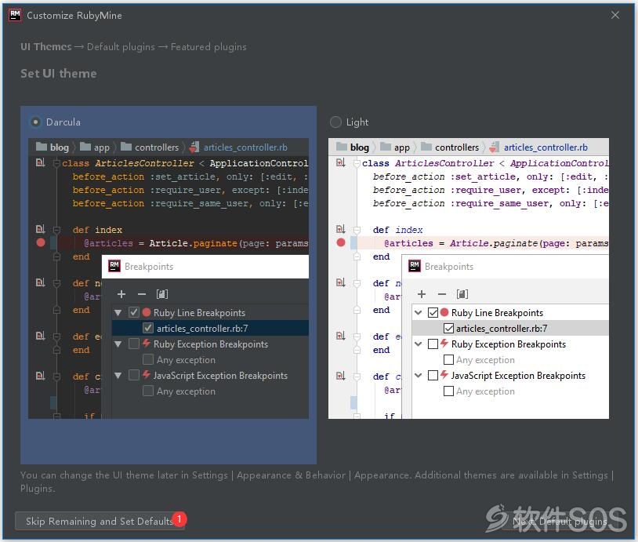The image size is (638, 542).
Task: Toggle first Any exception checkbox in Darcula preview
Action: (148, 359)
